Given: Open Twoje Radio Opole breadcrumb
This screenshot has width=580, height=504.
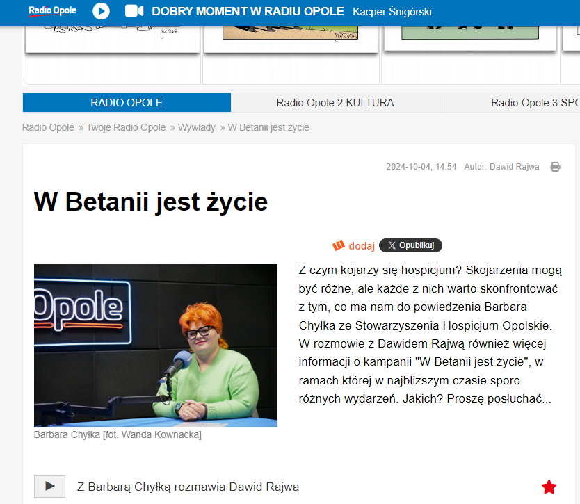Looking at the screenshot, I should pos(126,128).
